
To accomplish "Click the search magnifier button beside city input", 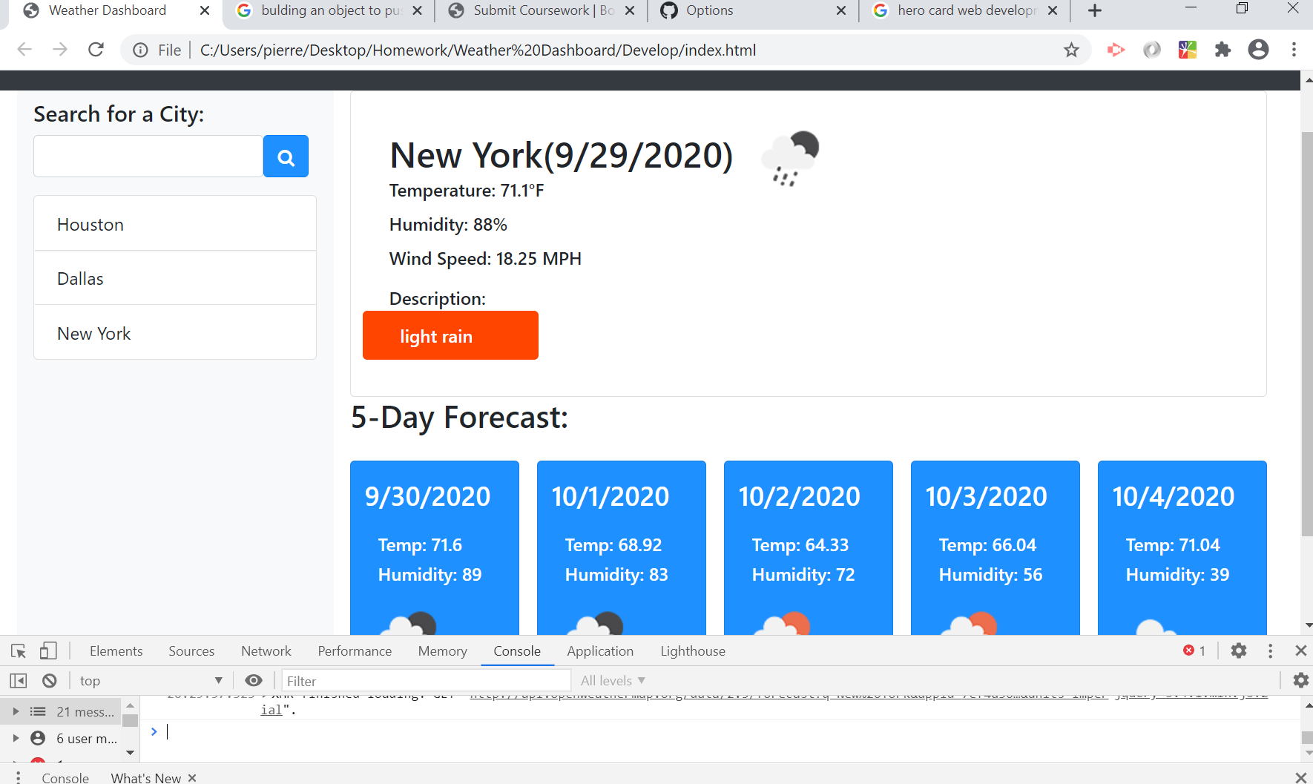I will pyautogui.click(x=286, y=156).
